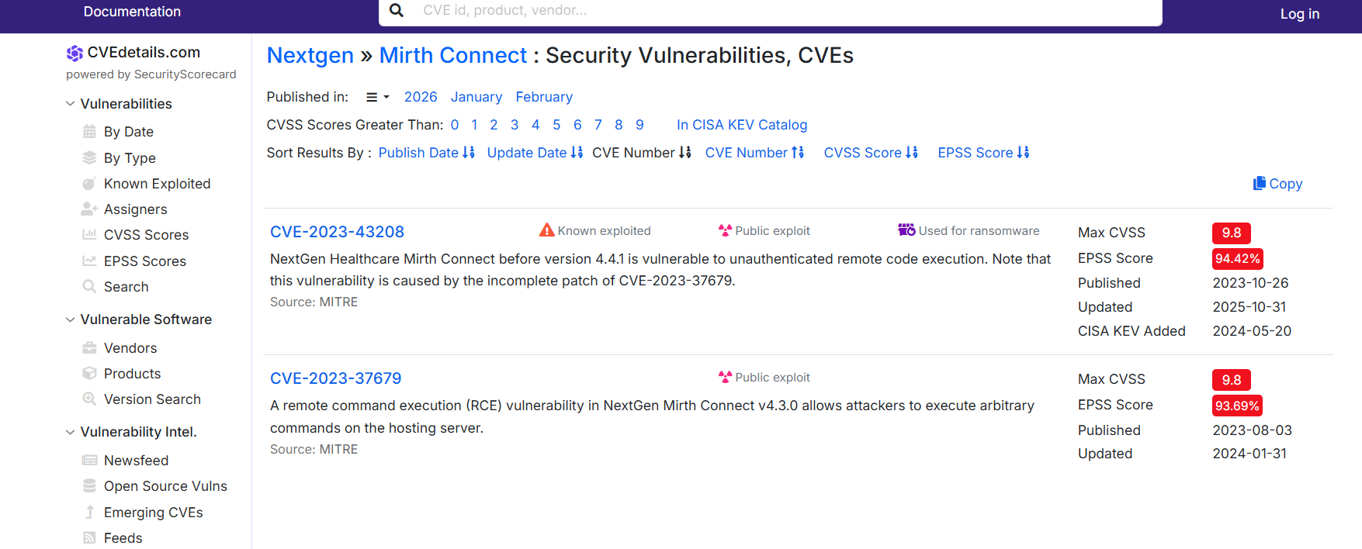Click the Newsfeed sidebar icon
Screen dimensions: 1362x549
pos(89,461)
